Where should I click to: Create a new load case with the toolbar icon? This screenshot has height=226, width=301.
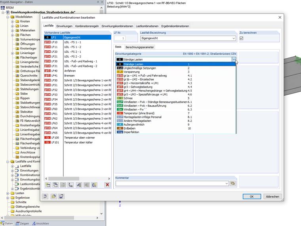[48, 185]
